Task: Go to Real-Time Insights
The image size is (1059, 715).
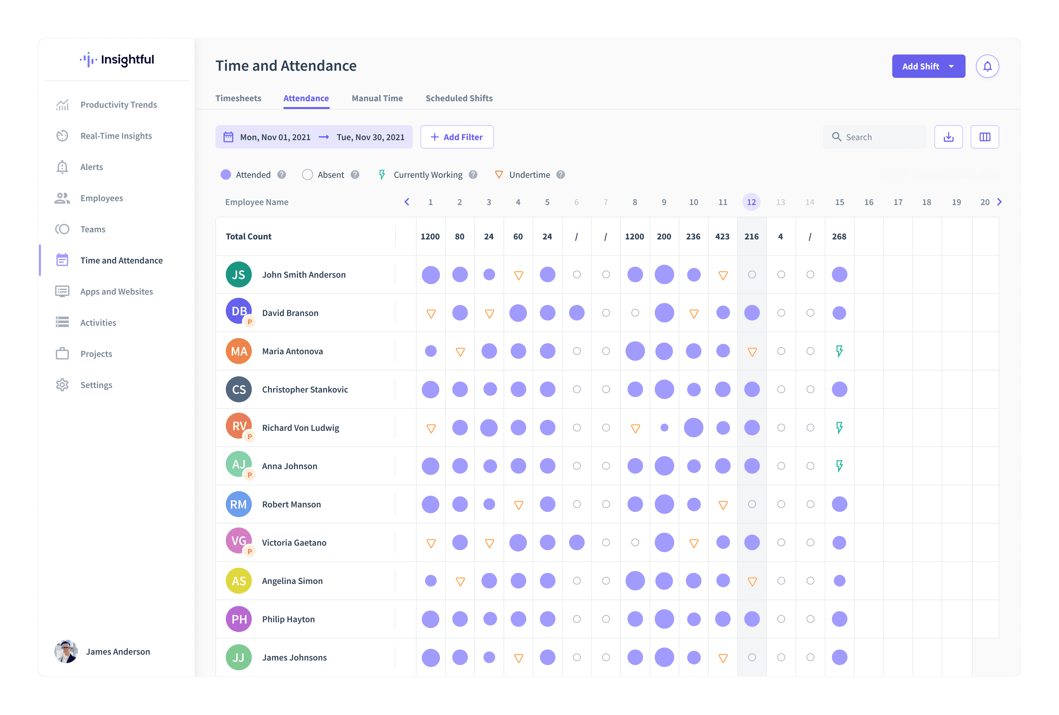Action: click(x=116, y=136)
